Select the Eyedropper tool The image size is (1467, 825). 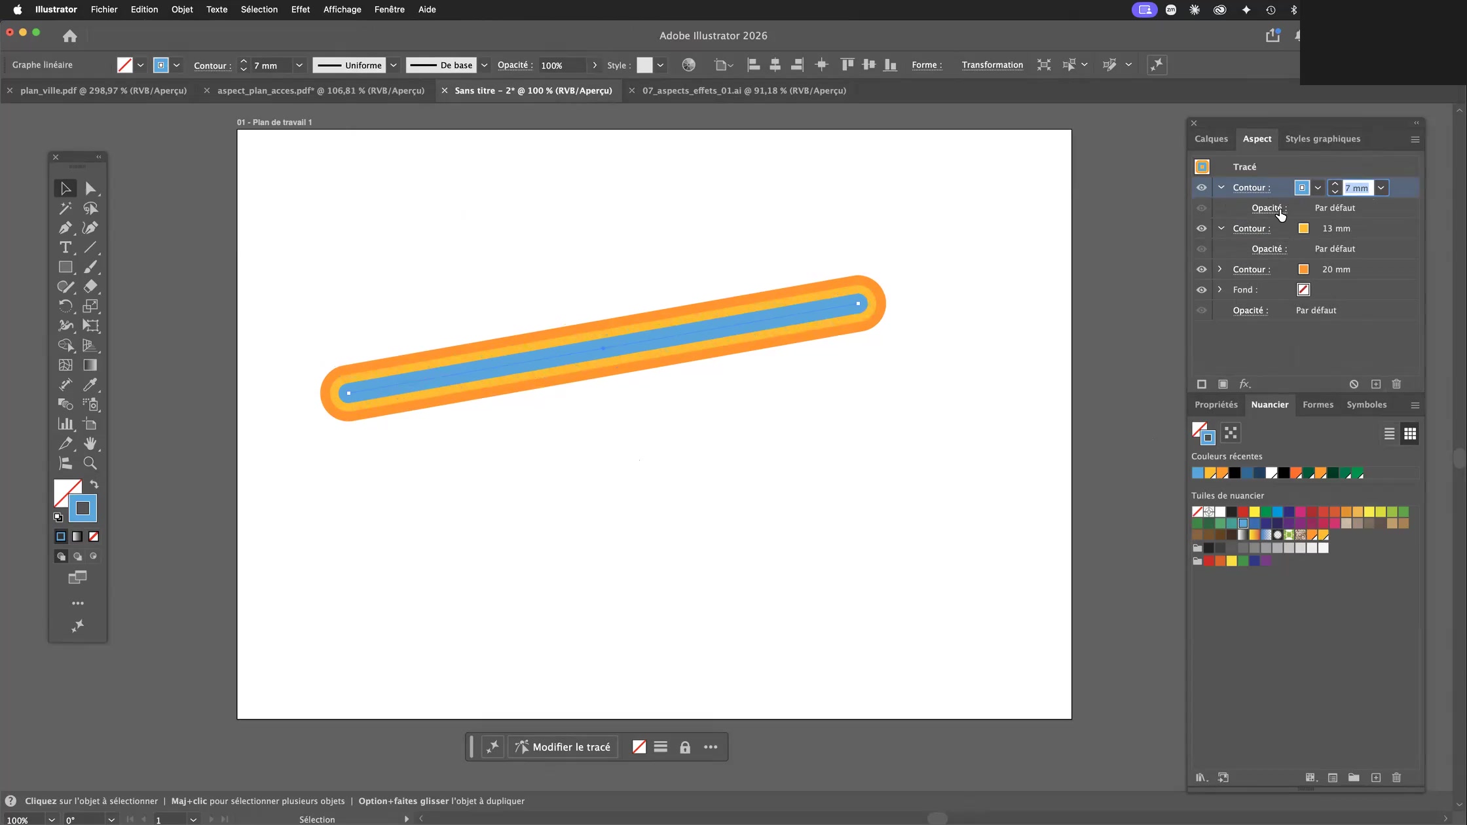click(90, 384)
